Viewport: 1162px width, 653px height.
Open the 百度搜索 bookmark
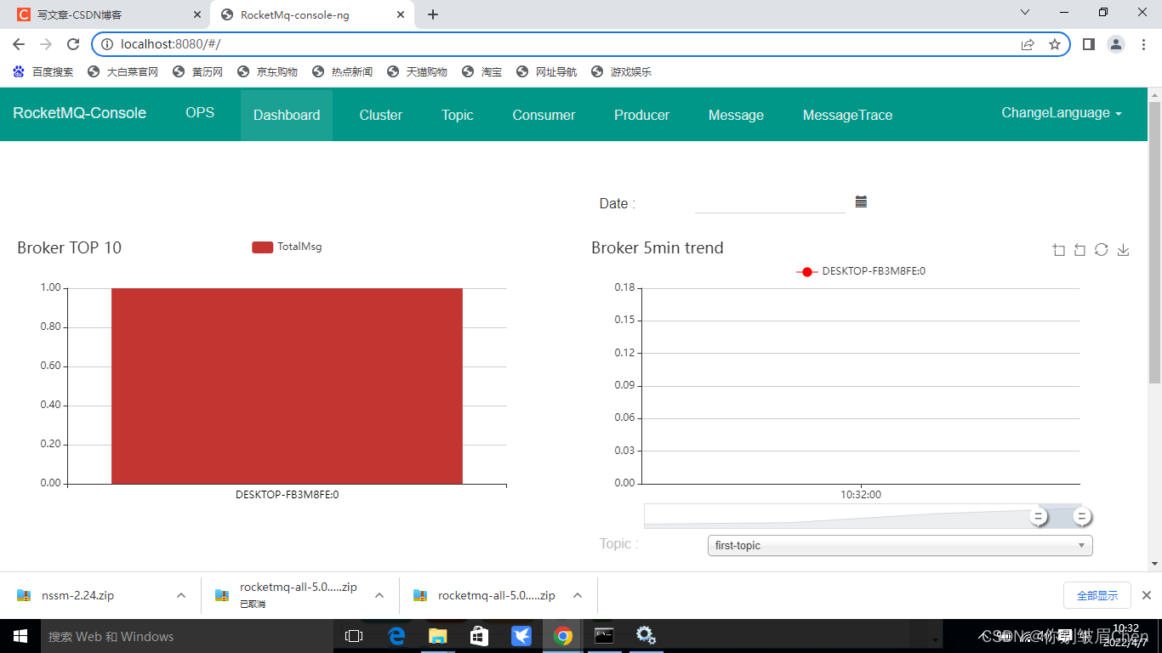tap(43, 72)
